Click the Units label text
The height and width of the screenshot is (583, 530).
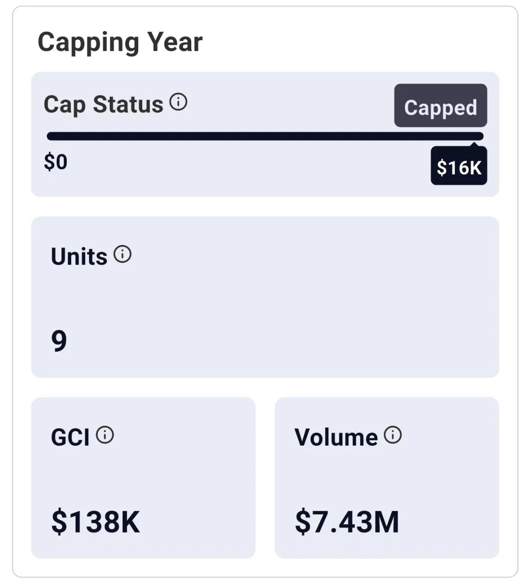click(79, 257)
